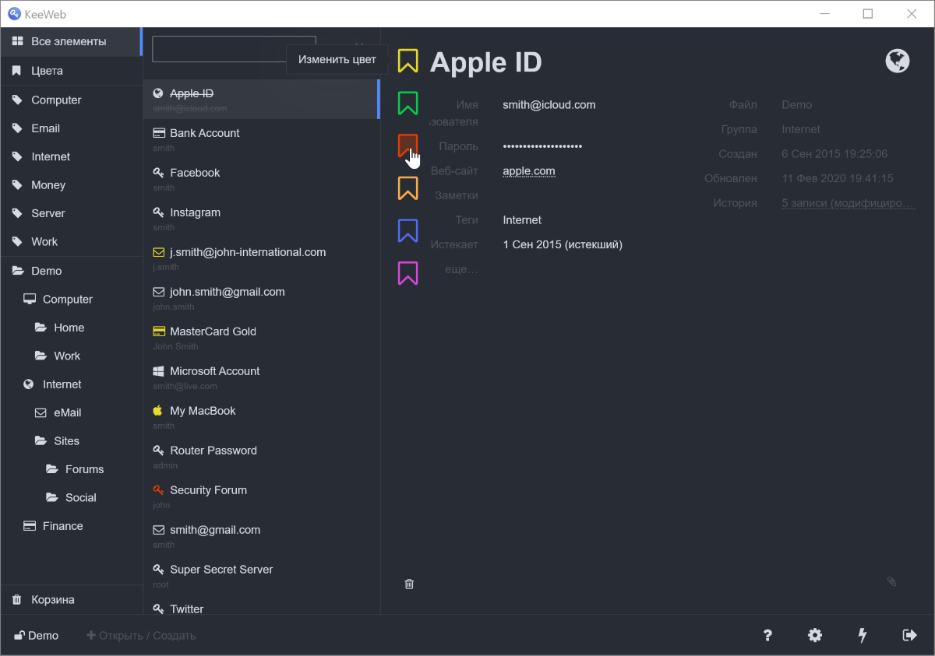
Task: Click еще… to add more fields
Action: click(x=461, y=269)
